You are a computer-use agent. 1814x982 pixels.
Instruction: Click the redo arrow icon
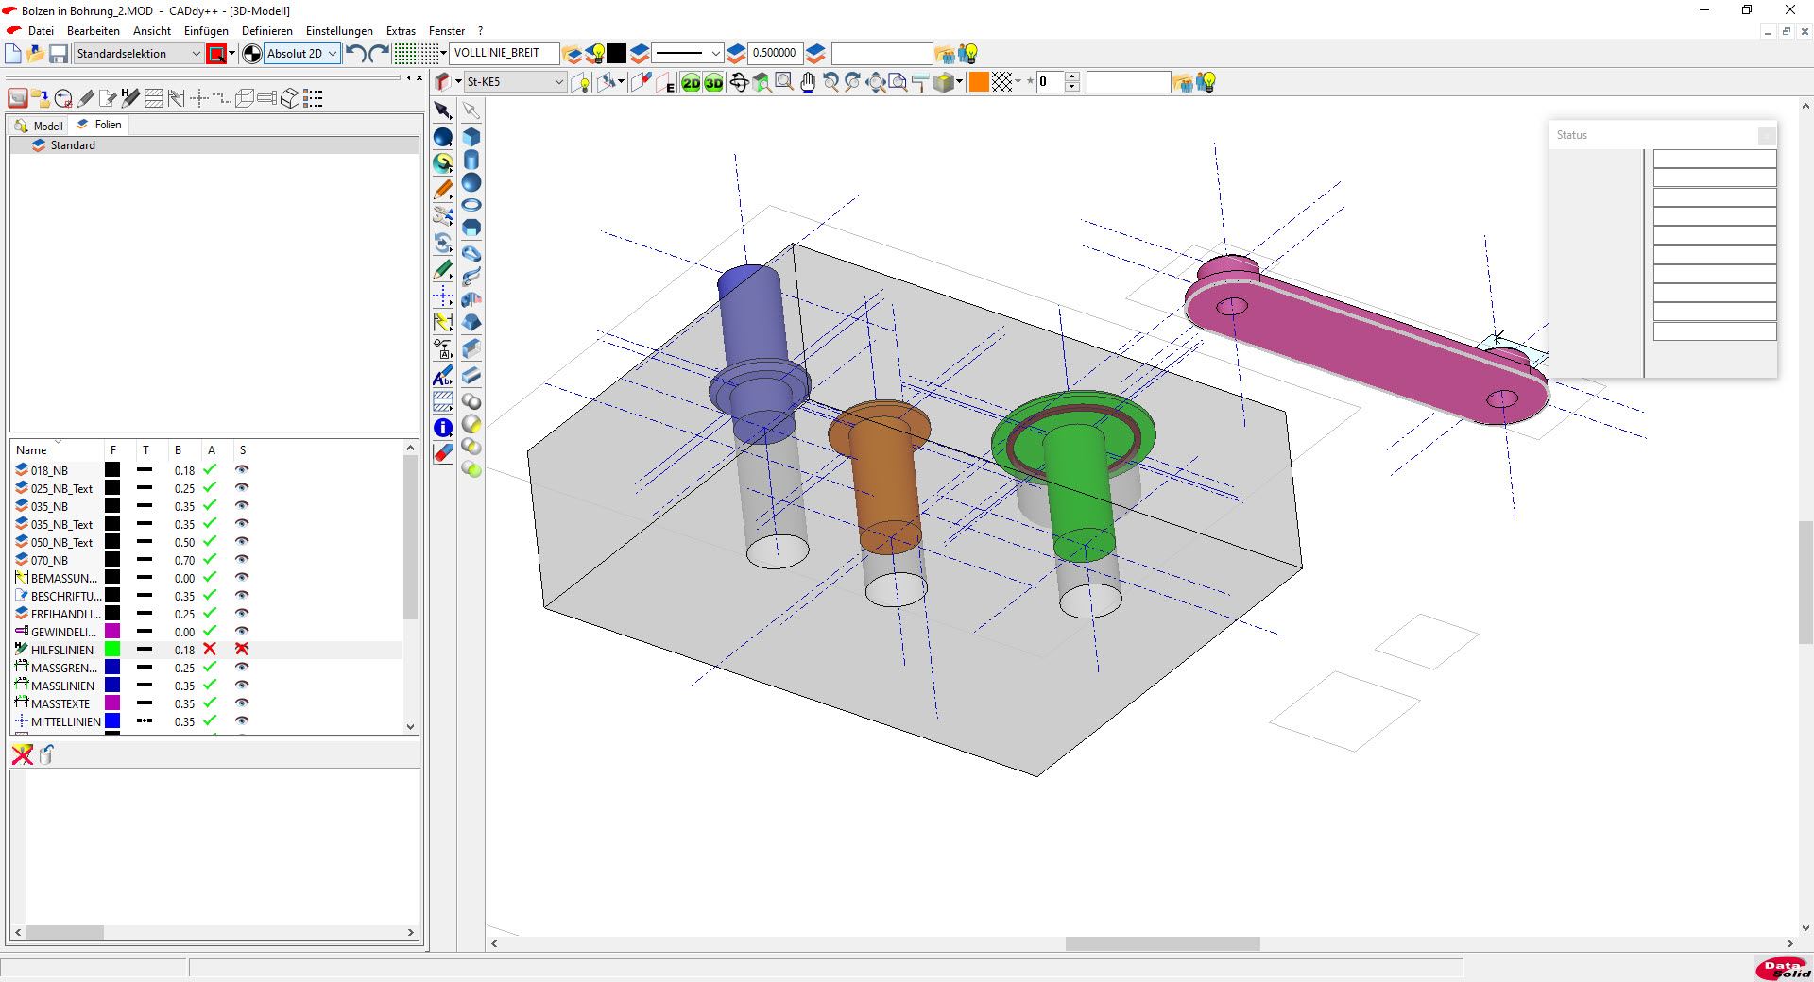(379, 54)
